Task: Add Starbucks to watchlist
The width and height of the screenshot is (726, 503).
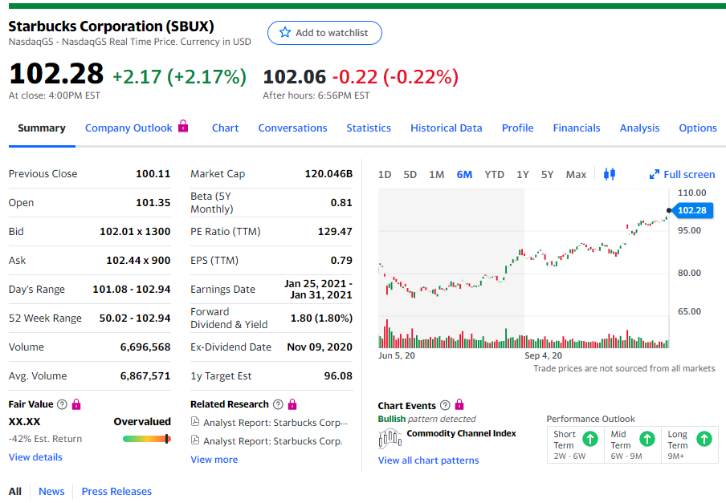Action: pos(324,33)
